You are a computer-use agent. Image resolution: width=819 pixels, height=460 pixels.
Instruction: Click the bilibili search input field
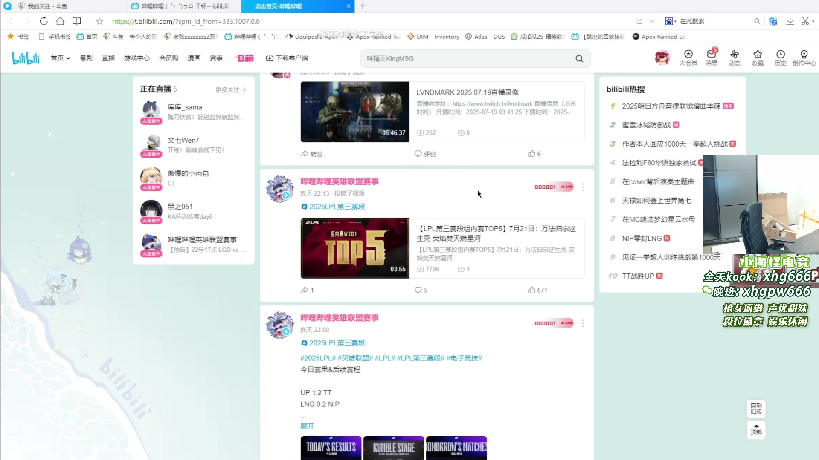coord(467,59)
